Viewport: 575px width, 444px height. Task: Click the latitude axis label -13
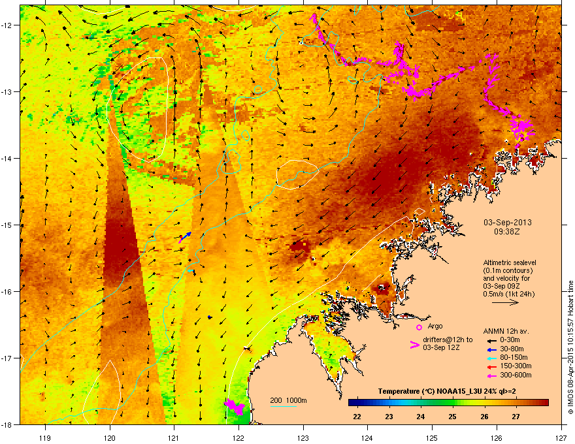[7, 91]
